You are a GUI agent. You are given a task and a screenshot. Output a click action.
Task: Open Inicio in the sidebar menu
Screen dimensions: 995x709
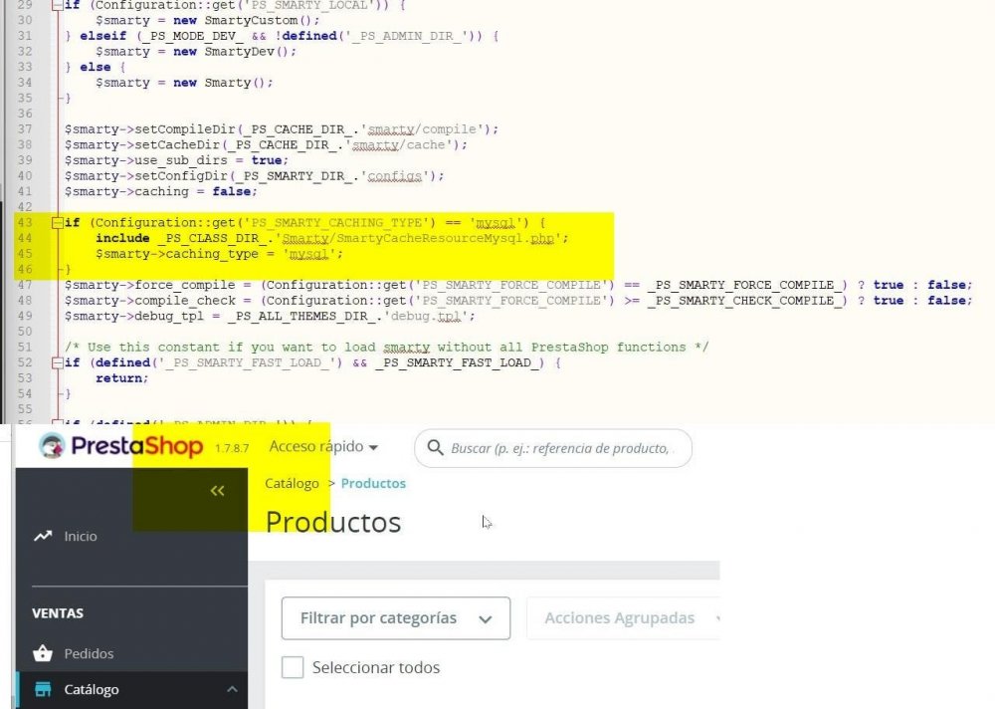[x=81, y=536]
